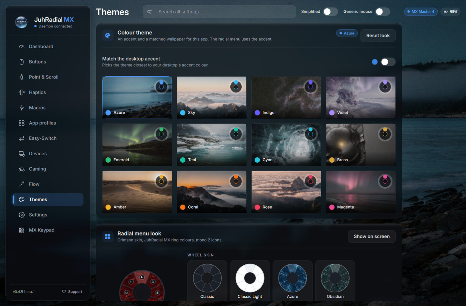
Task: Click the lock icon on radial preview
Action: pyautogui.click(x=157, y=293)
